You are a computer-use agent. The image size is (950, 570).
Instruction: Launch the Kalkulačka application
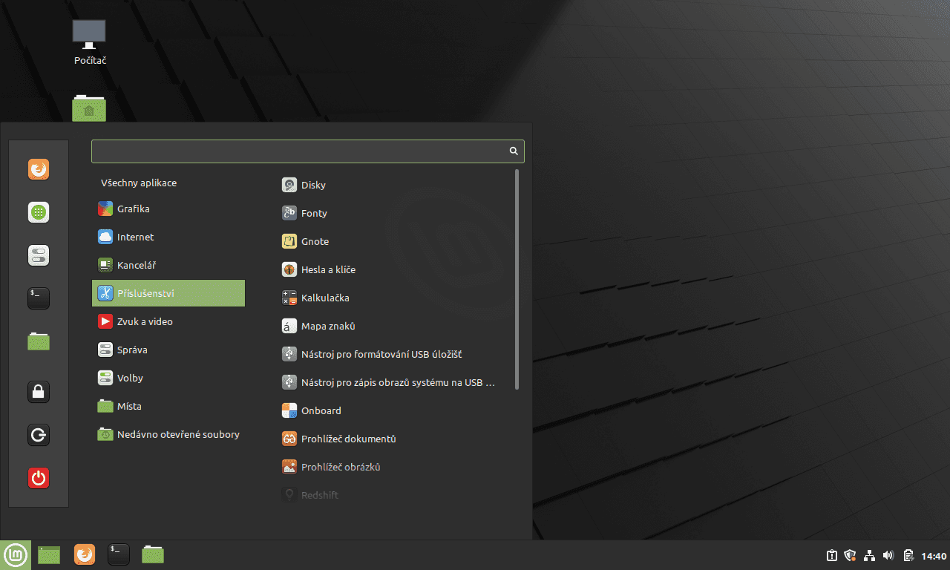pyautogui.click(x=325, y=298)
